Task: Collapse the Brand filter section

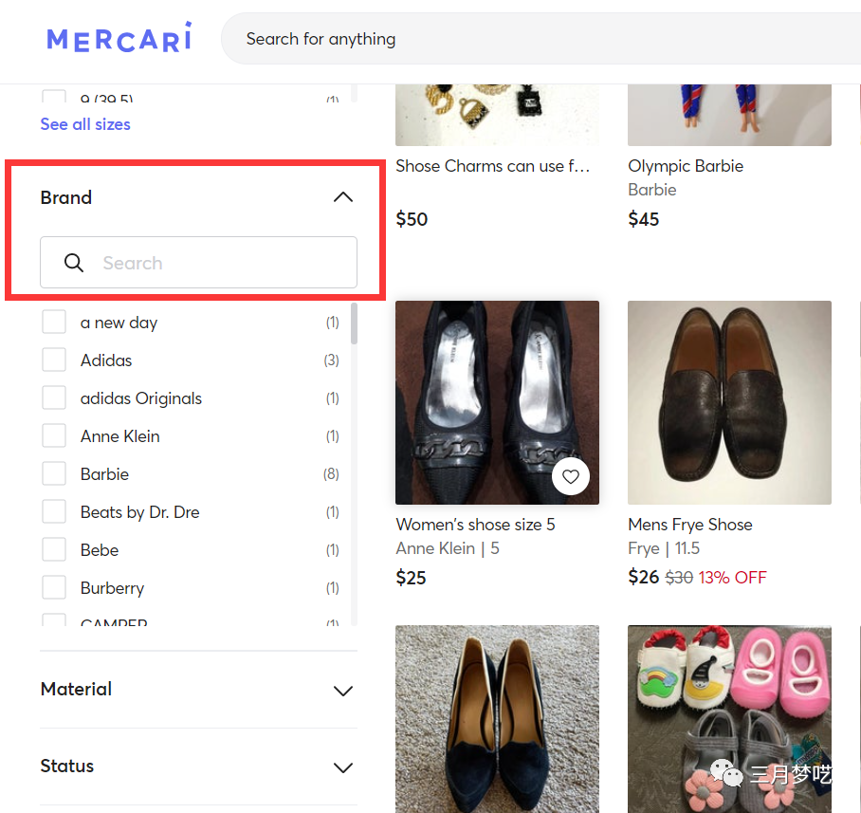Action: (x=342, y=196)
